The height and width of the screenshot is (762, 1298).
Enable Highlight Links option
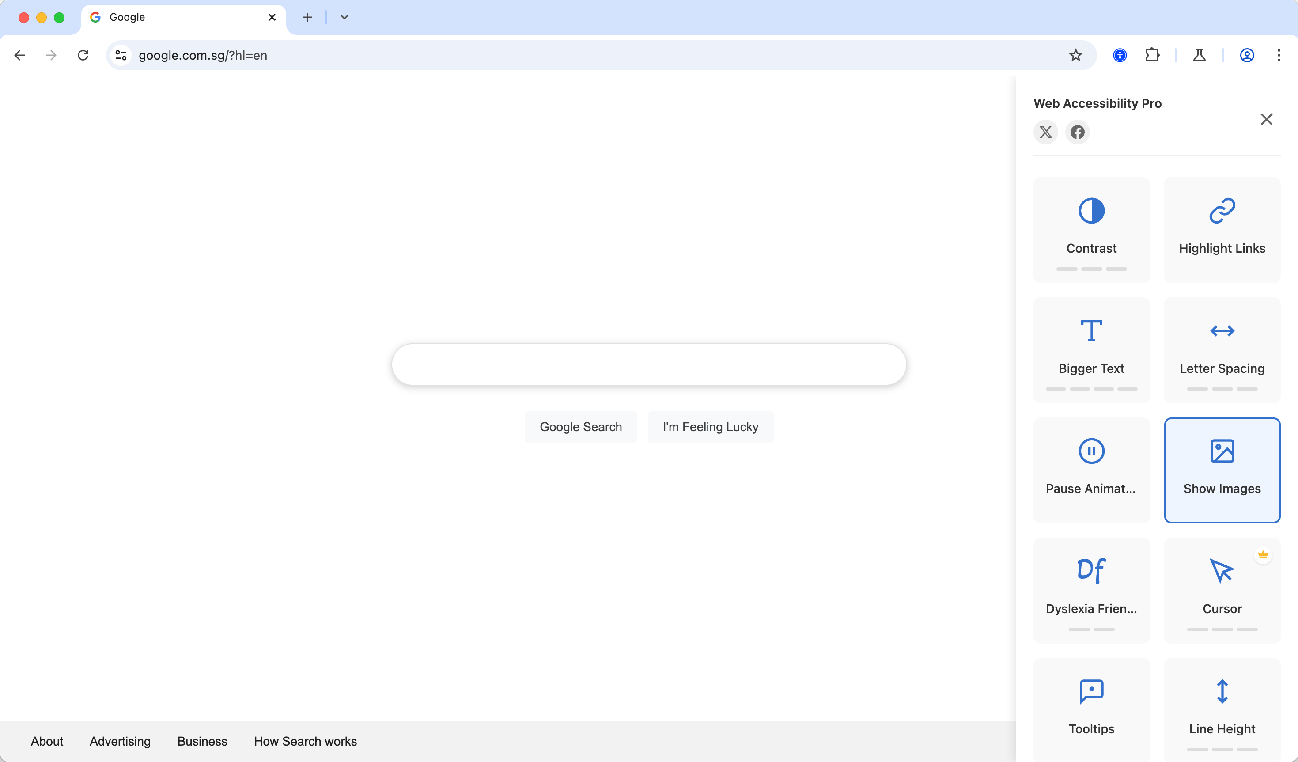pos(1222,230)
